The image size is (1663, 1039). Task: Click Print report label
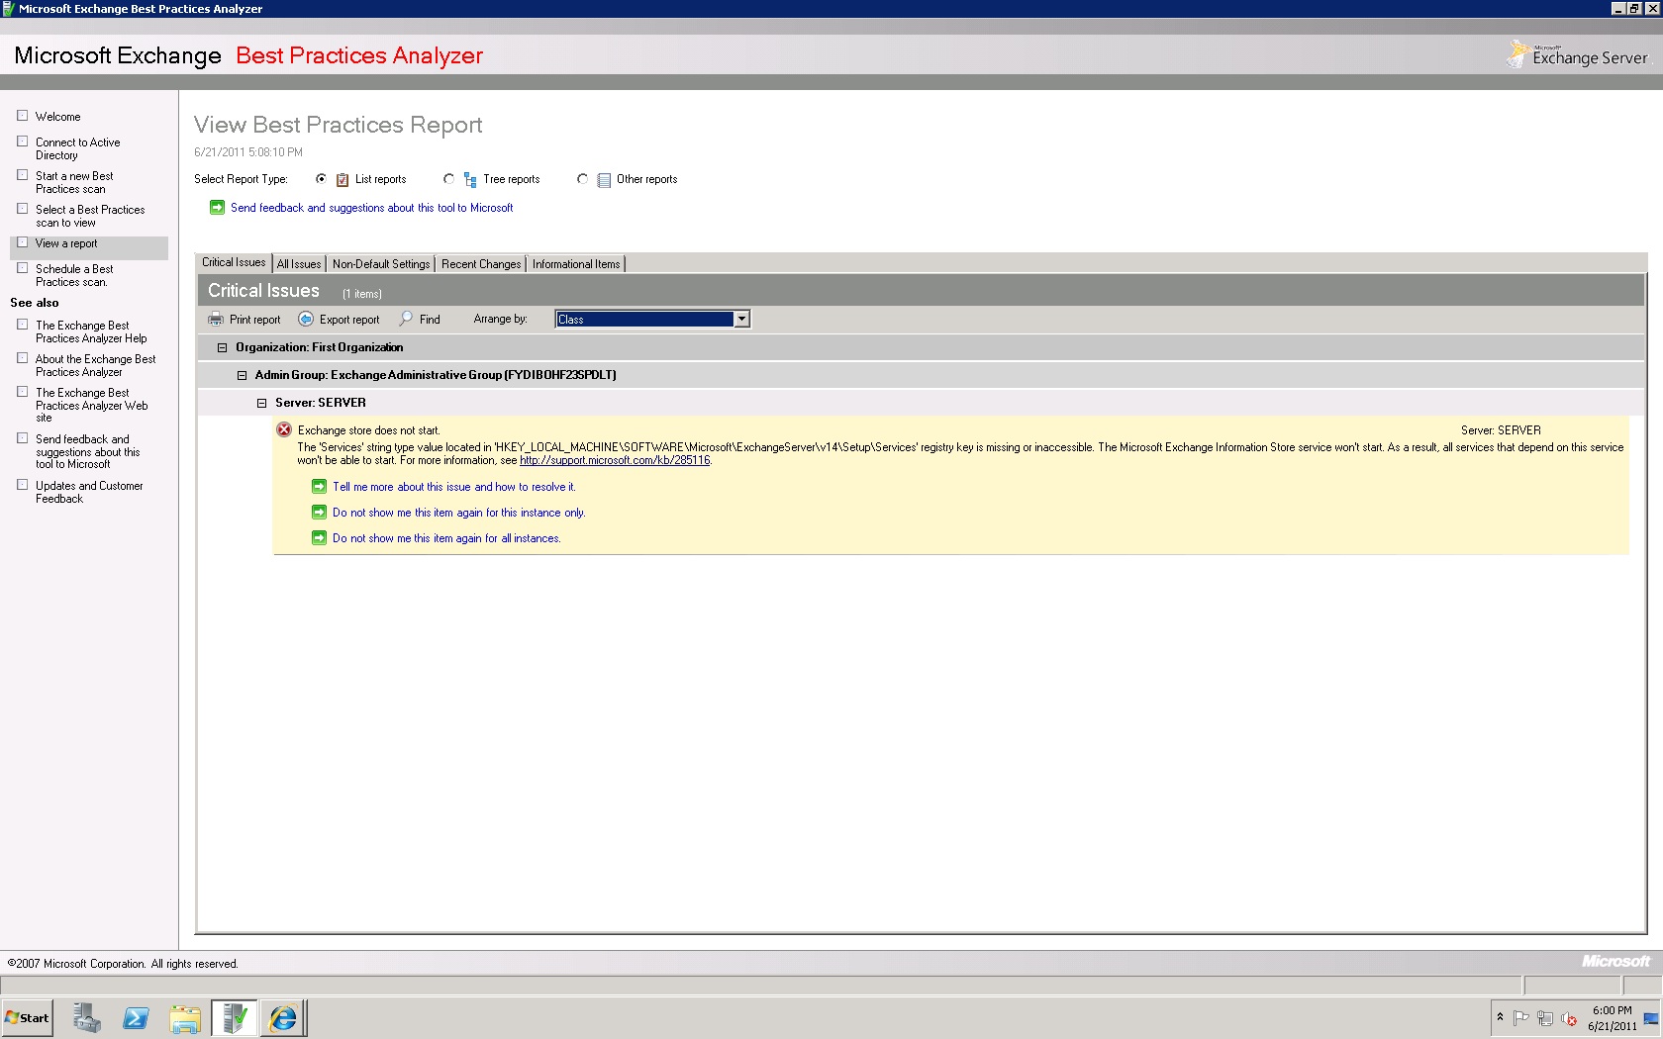(254, 320)
